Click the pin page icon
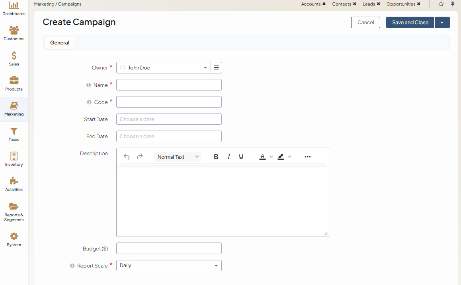Viewport: 461px width, 285px height. pos(453,4)
